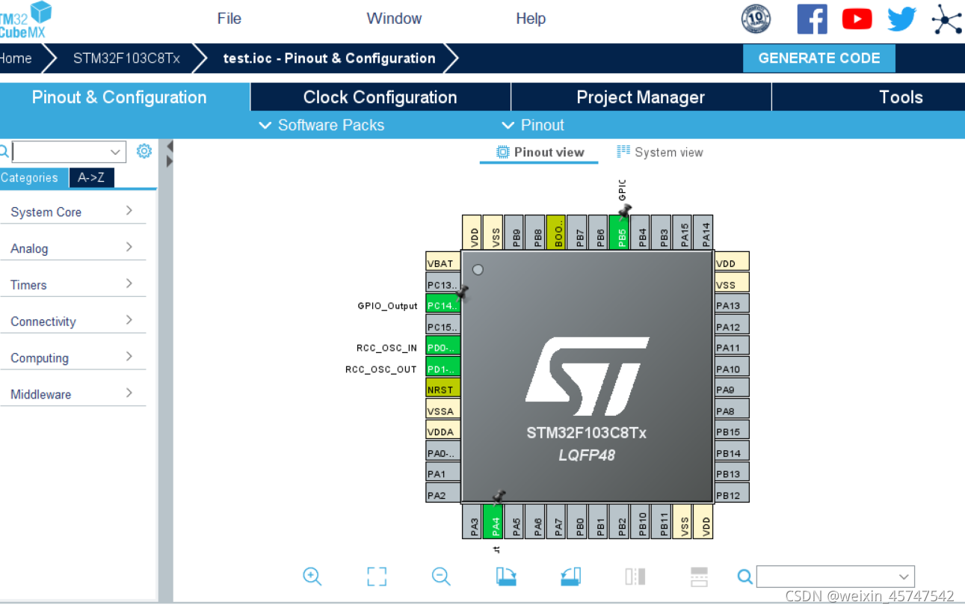Zoom out on the chip pinout
965x611 pixels.
(x=441, y=576)
